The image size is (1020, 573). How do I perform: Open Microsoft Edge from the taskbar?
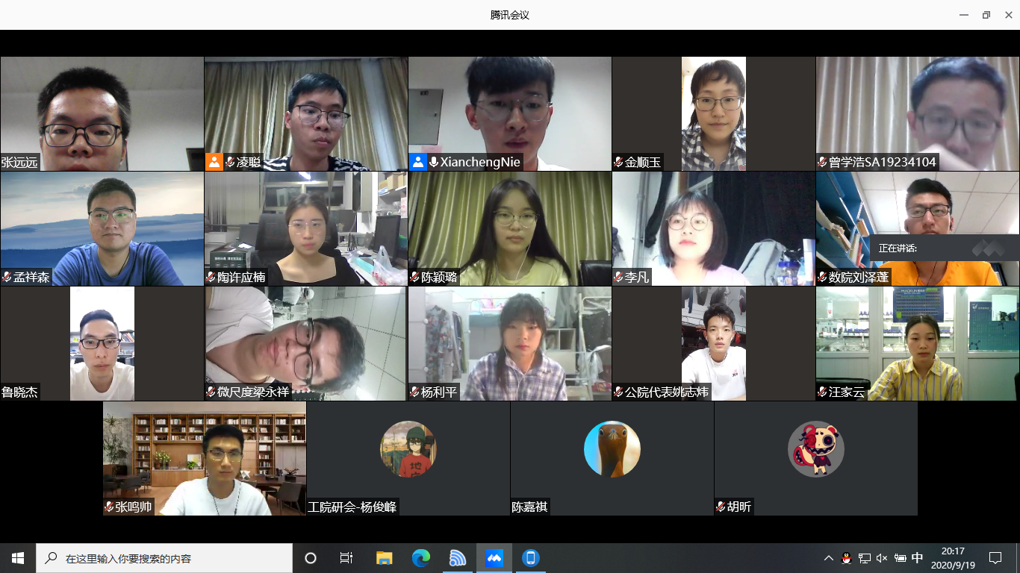421,558
